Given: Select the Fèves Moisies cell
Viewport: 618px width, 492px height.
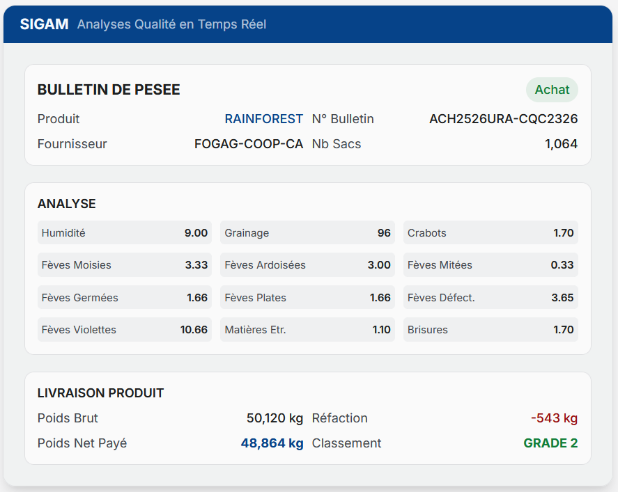Looking at the screenshot, I should tap(124, 265).
